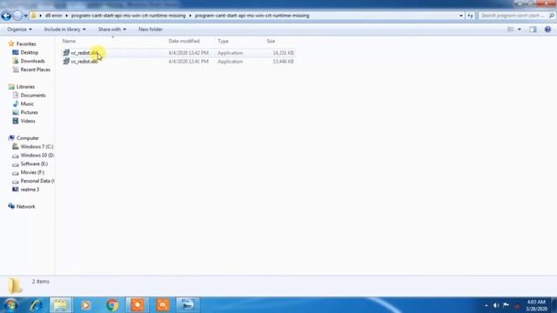Click the system clock in taskbar
Image resolution: width=557 pixels, height=313 pixels.
tap(536, 305)
